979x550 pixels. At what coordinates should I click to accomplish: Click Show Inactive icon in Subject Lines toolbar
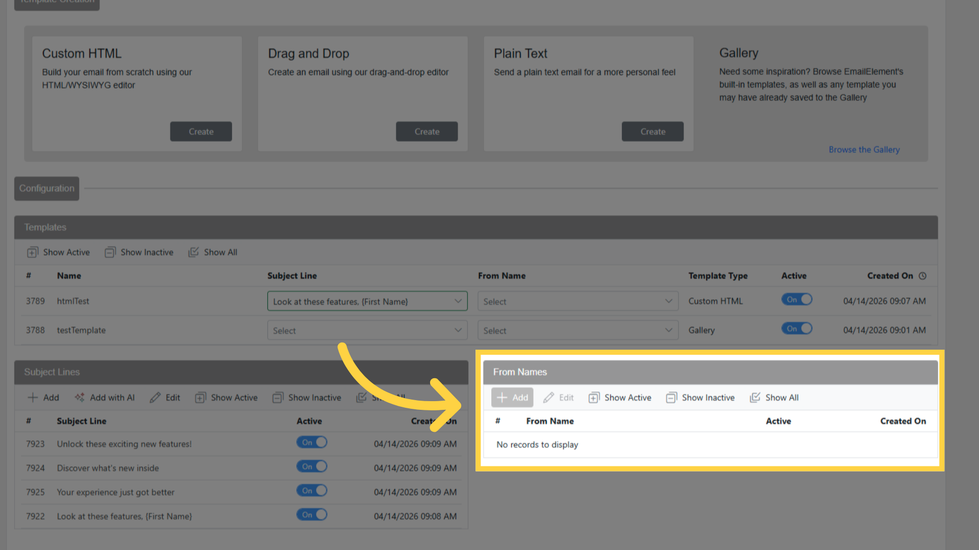coord(278,398)
